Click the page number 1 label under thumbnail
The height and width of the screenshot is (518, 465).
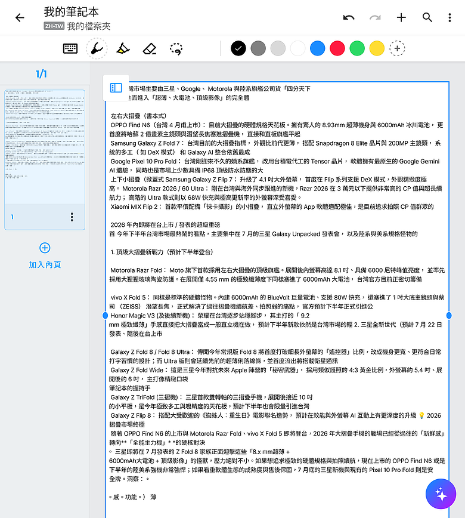[12, 217]
